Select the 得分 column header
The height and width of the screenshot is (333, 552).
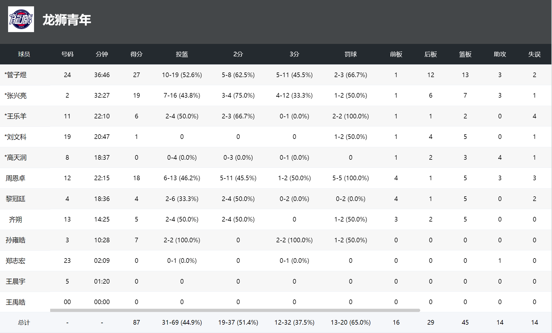(x=136, y=54)
